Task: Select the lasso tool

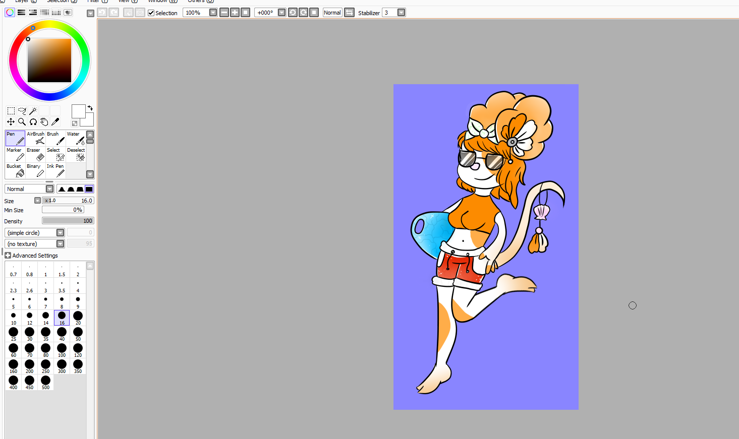Action: [22, 111]
